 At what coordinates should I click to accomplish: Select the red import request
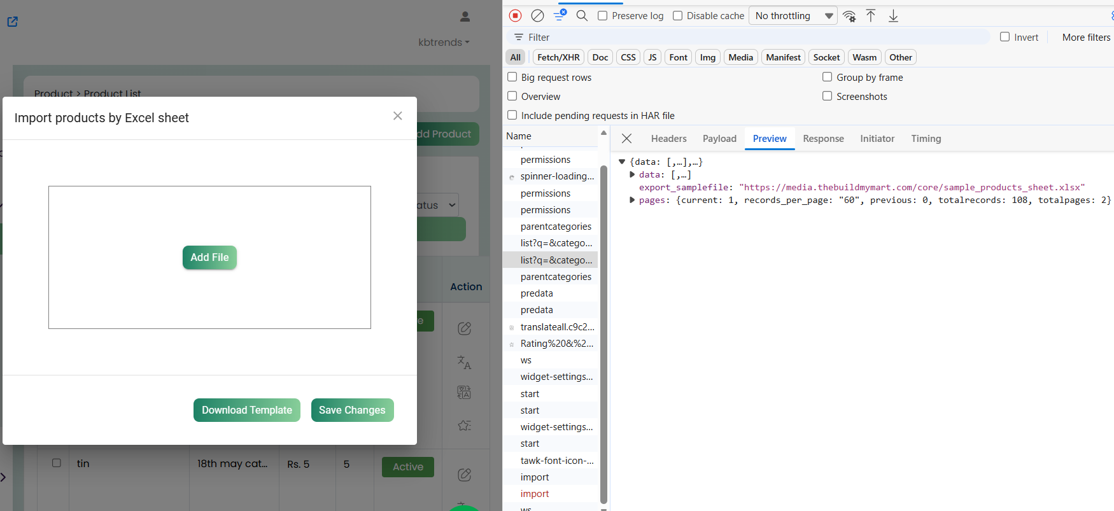[551, 494]
